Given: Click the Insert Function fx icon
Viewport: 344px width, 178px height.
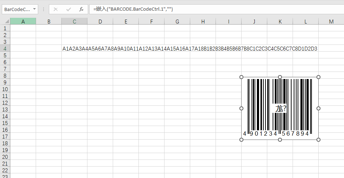Looking at the screenshot, I should [x=81, y=9].
